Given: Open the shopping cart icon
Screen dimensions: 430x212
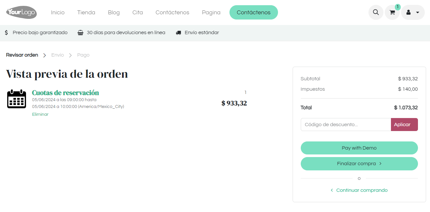Looking at the screenshot, I should [392, 12].
